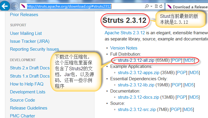Download struts-2.3.12-all.zip
Image resolution: width=208 pixels, height=118 pixels.
(136, 60)
